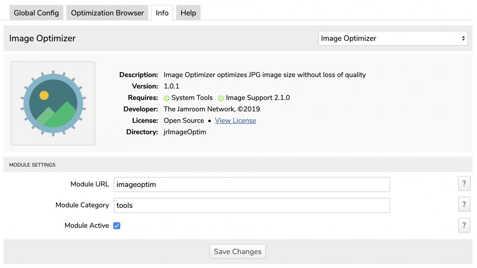This screenshot has width=477, height=268.
Task: Open the View License link
Action: click(235, 120)
